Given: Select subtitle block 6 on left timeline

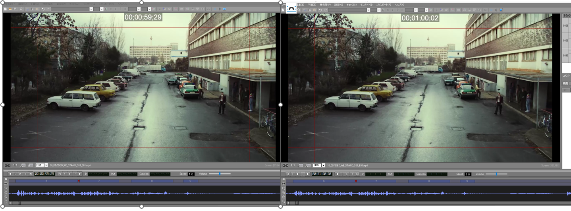Looking at the screenshot, I should 46,181.
